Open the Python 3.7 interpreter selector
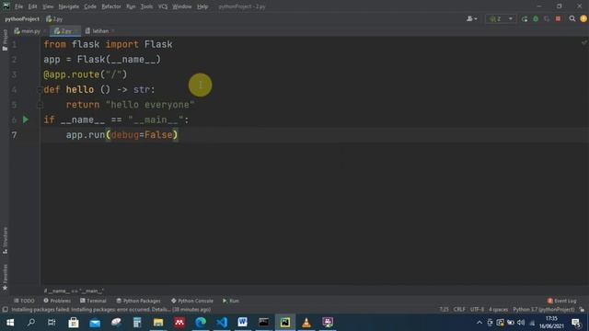Screen dimensions: 589x331 pos(544,310)
